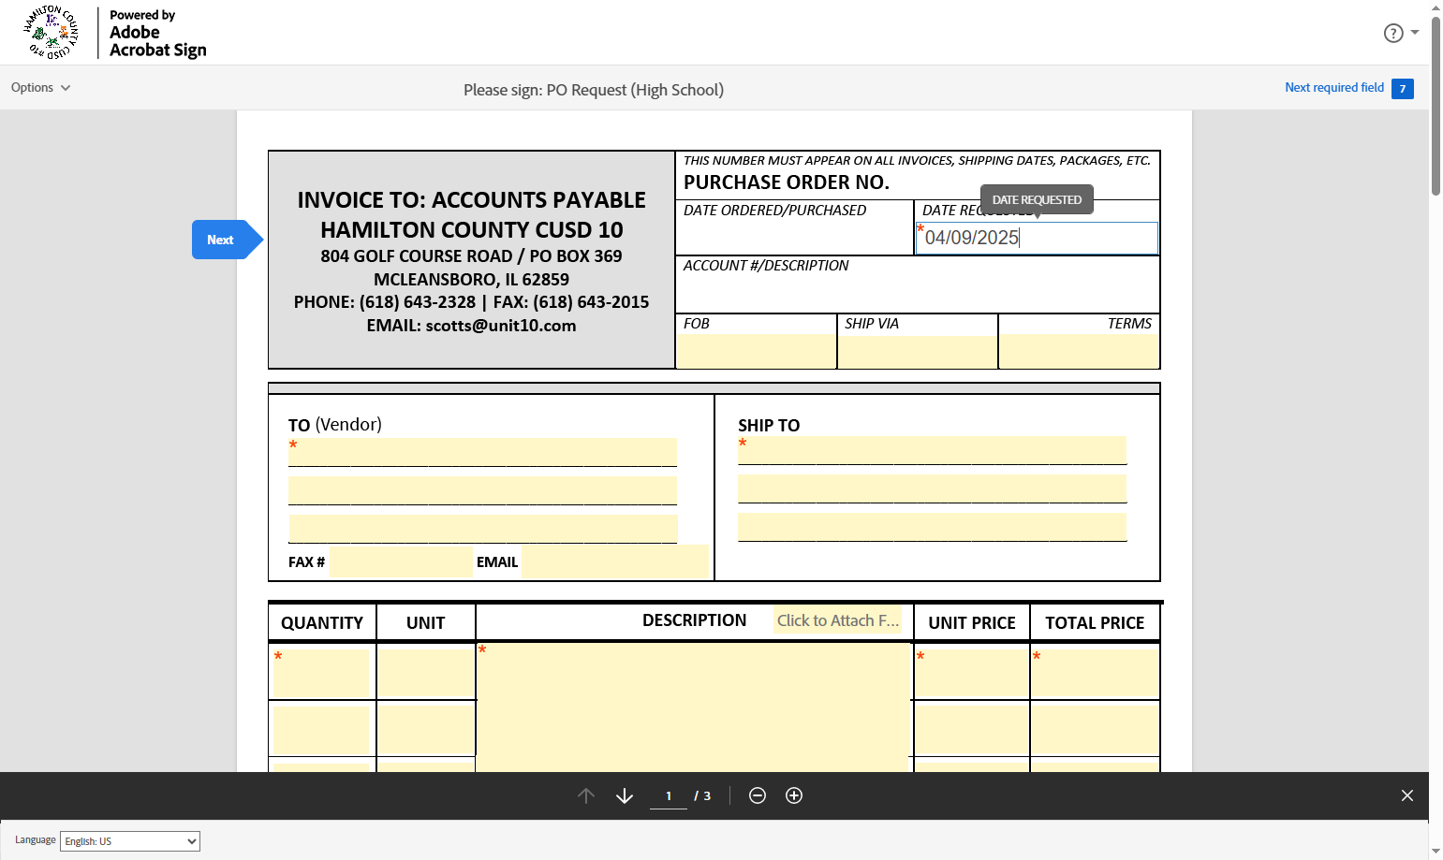The width and height of the screenshot is (1443, 860).
Task: Click the vertical page scrollbar thumb
Action: [1436, 105]
